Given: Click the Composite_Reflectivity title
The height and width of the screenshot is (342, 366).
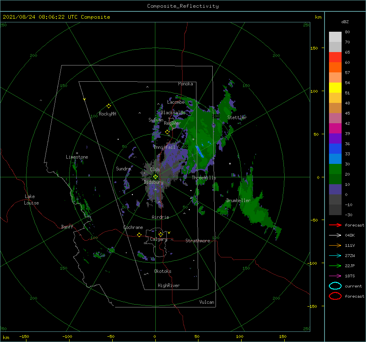Looking at the screenshot, I should (x=183, y=6).
